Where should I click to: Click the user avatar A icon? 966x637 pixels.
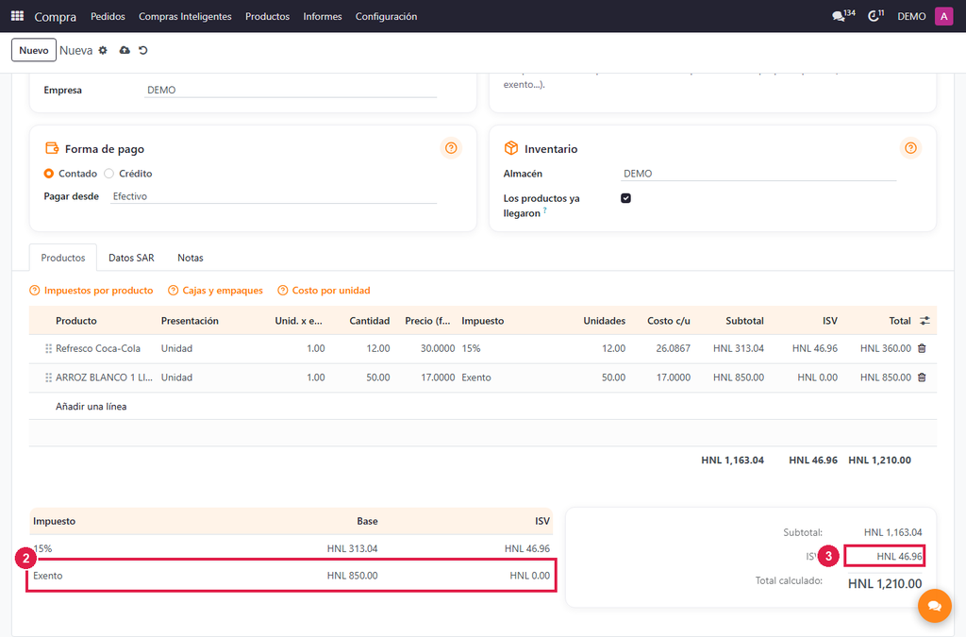tap(943, 16)
